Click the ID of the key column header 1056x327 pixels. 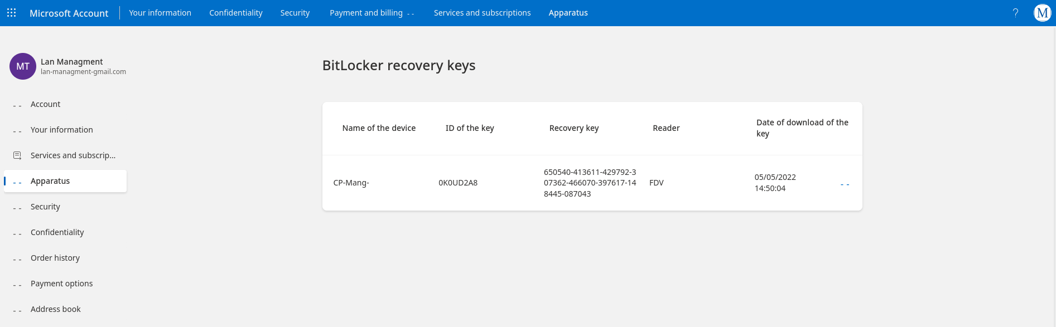(x=470, y=128)
